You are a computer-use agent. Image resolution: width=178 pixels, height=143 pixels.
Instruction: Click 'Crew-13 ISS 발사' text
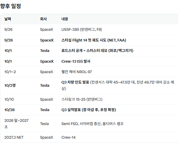76,61
